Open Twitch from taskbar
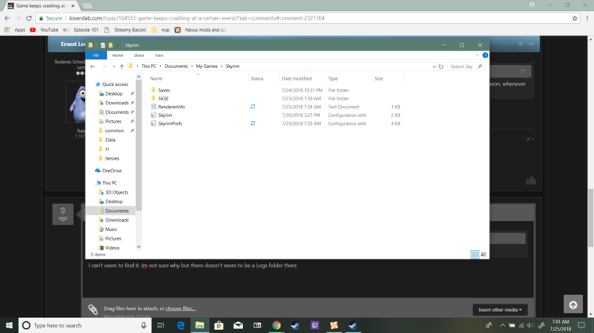594x333 pixels. [314, 325]
